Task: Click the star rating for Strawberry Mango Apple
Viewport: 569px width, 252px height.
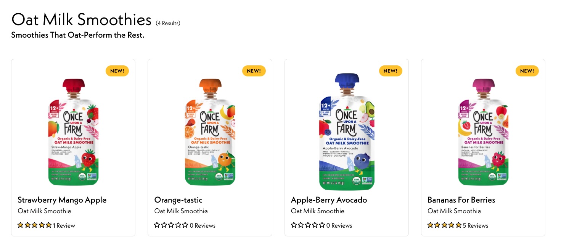Action: click(34, 225)
